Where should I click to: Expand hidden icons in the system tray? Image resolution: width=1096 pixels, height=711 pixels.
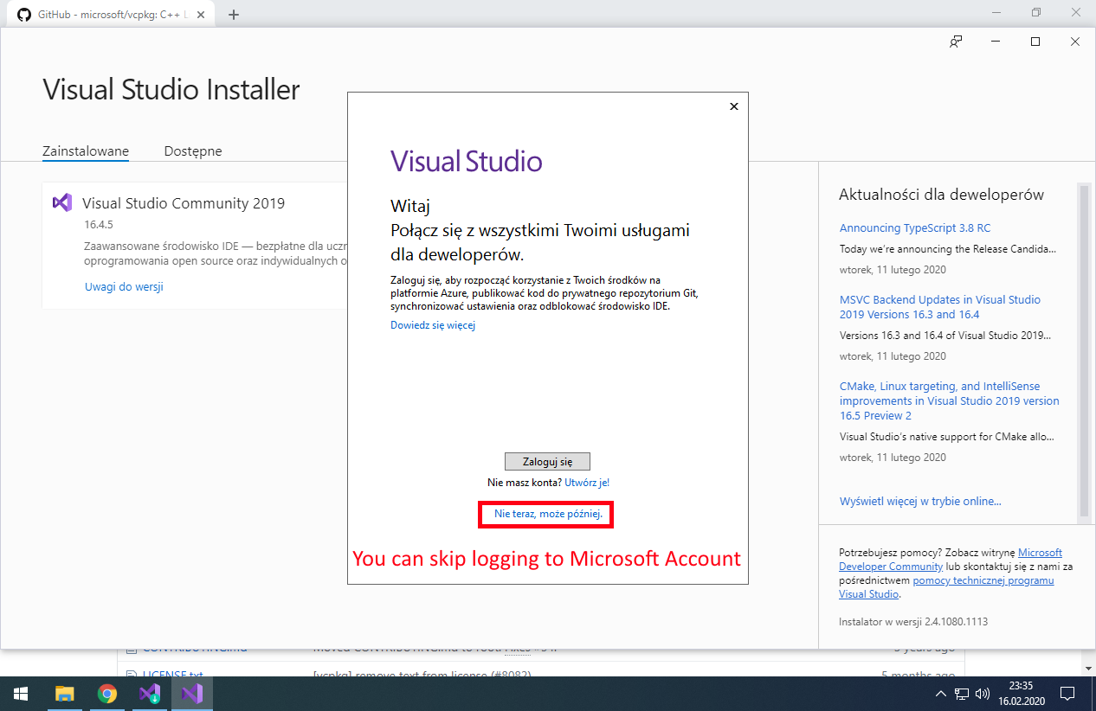pyautogui.click(x=940, y=694)
